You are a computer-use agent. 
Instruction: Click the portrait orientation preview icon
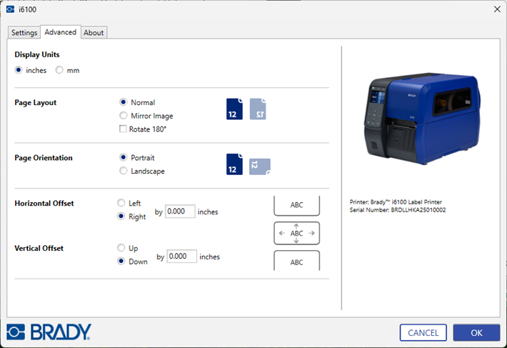point(234,164)
